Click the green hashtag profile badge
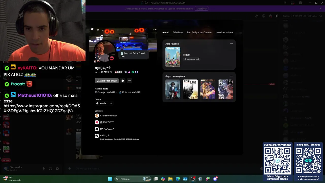Viewport: 325px width, 183px height. [133, 72]
